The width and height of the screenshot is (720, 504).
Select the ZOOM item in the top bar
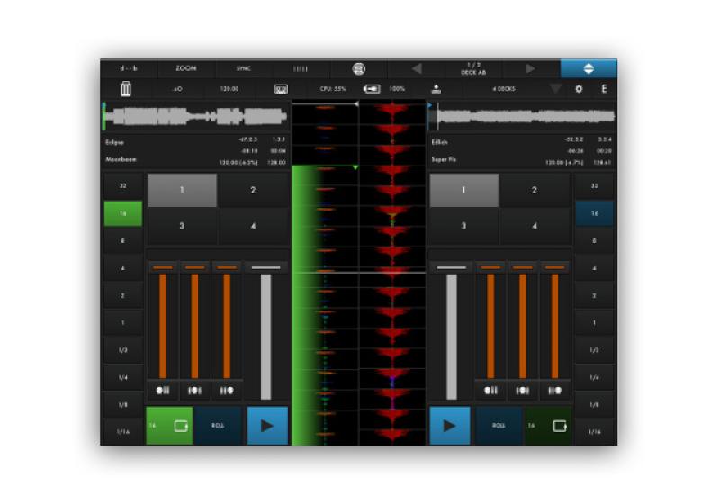click(x=186, y=68)
